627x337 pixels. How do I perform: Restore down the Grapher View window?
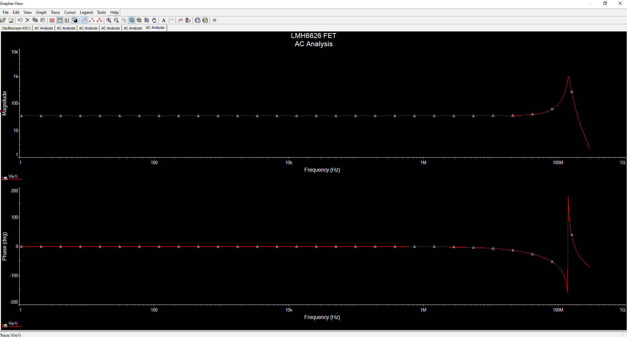pos(605,4)
